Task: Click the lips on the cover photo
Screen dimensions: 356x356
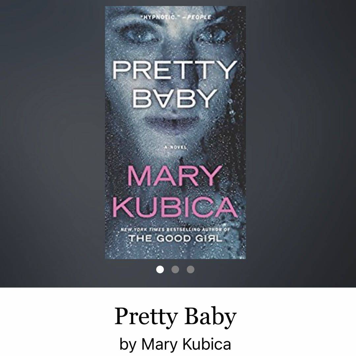Action: point(172,123)
